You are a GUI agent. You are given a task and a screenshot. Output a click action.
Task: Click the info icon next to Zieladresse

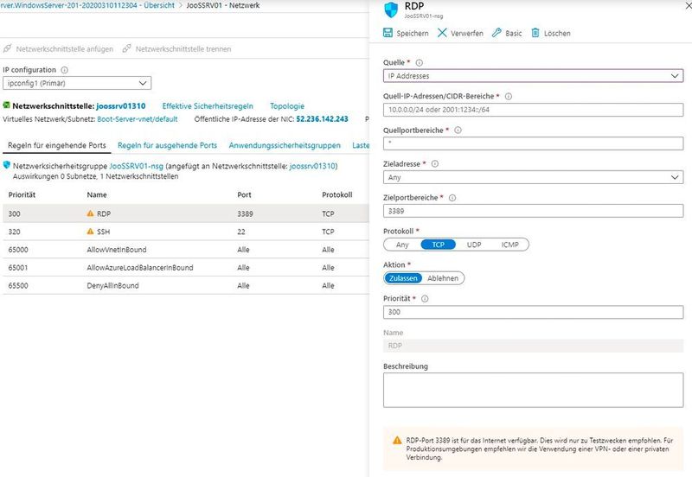[x=435, y=163]
